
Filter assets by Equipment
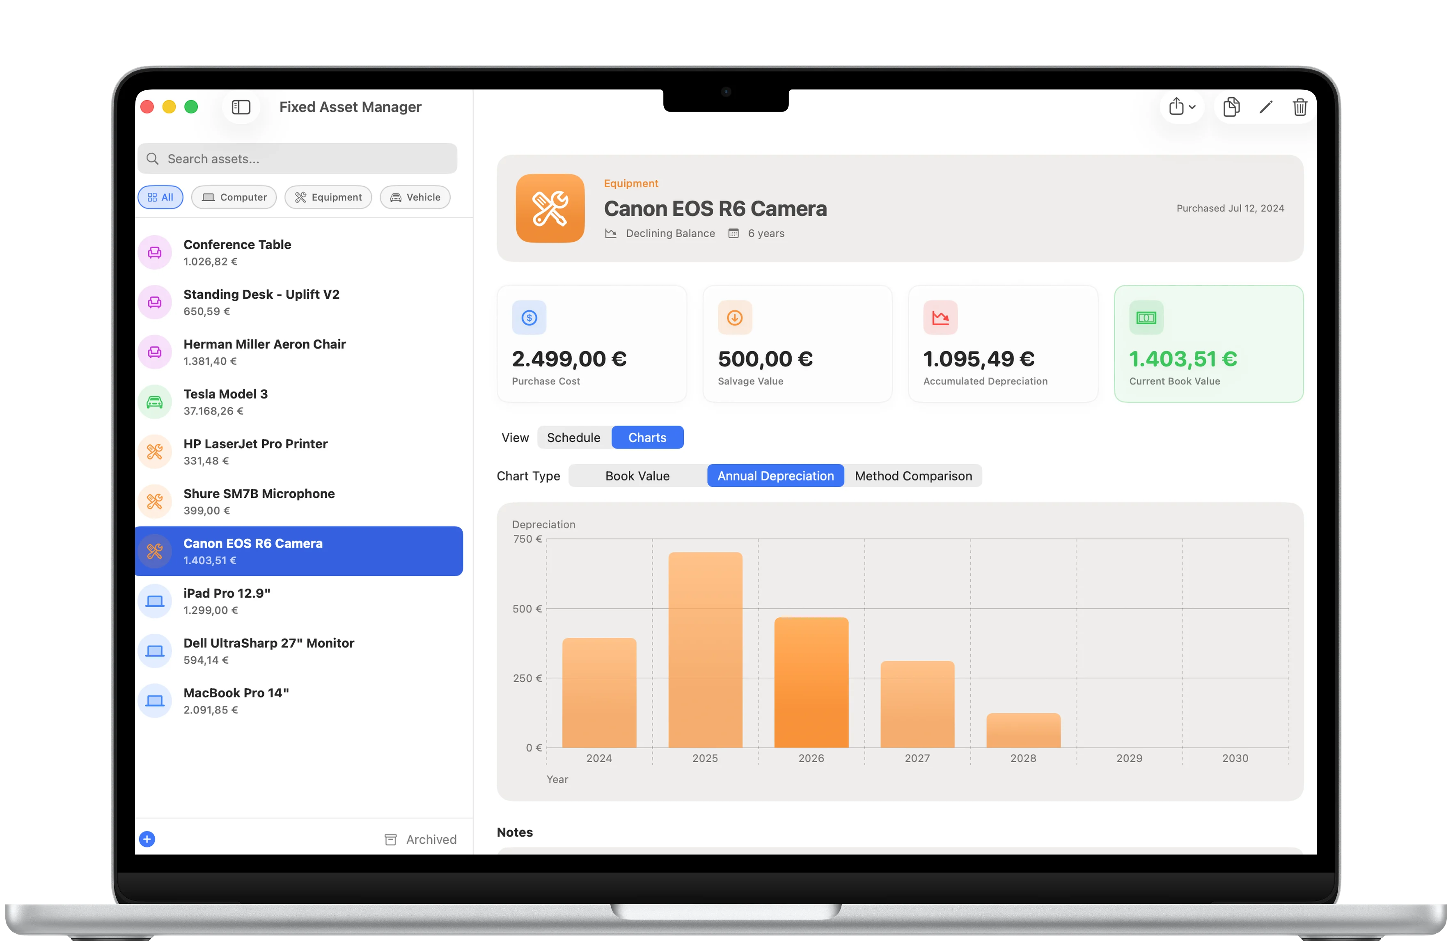(328, 197)
